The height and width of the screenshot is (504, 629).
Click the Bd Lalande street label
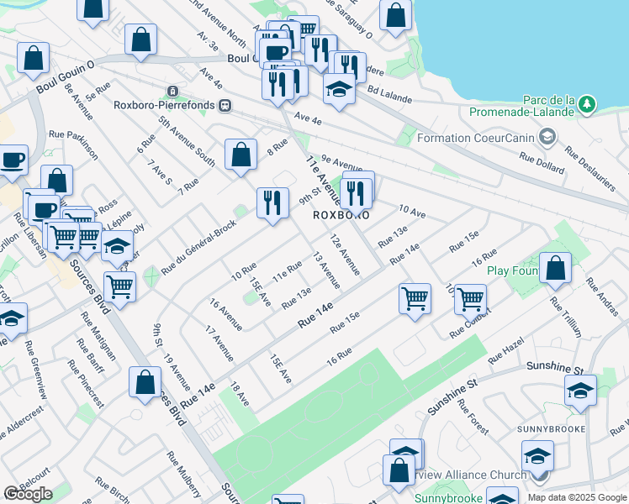coord(389,95)
